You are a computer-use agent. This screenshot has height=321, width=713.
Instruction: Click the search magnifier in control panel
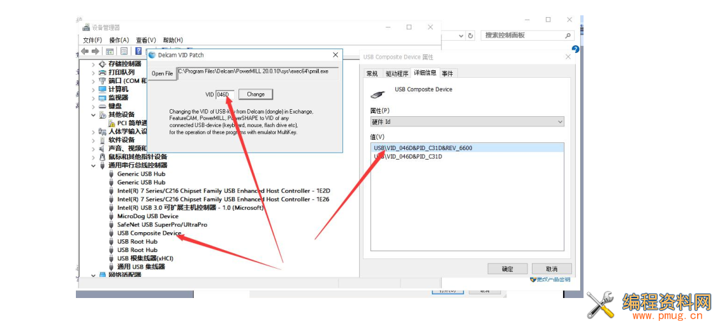568,35
